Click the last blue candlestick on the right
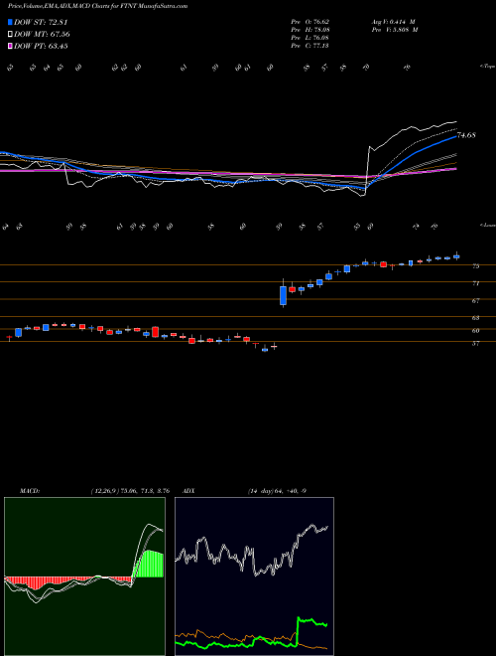This screenshot has height=656, width=496. 456,256
